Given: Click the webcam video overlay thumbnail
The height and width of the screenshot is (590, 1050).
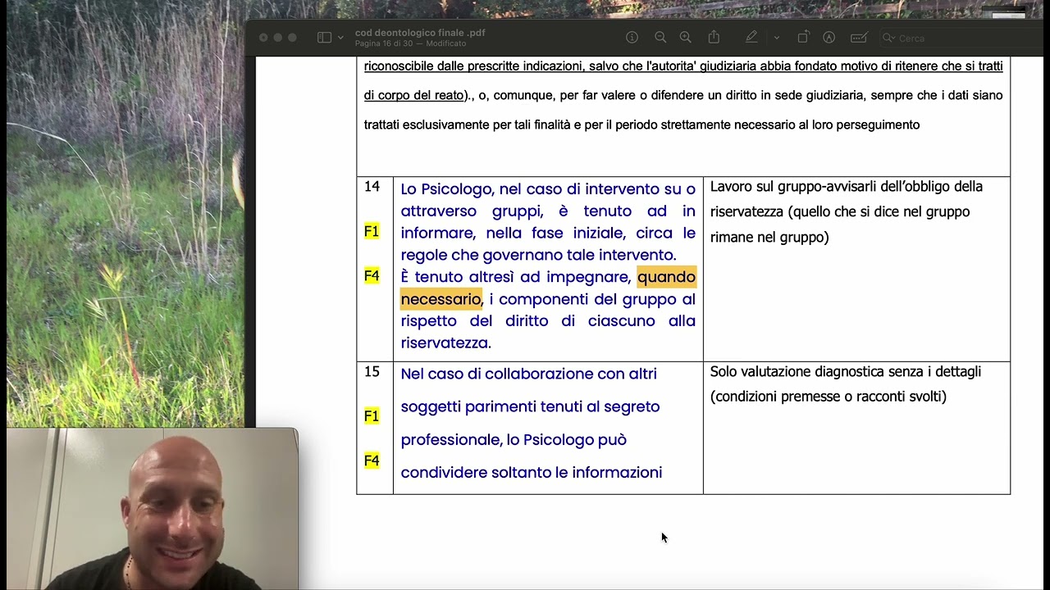Looking at the screenshot, I should pos(153,508).
